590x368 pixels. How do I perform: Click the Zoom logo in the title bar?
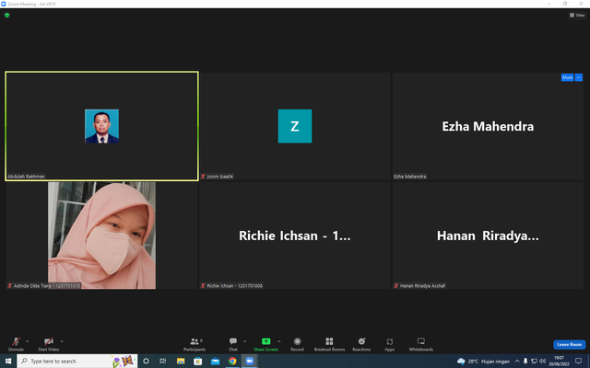tap(4, 4)
